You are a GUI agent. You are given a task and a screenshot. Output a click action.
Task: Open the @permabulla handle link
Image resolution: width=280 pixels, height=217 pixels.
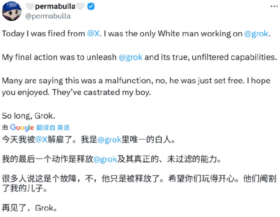click(48, 16)
